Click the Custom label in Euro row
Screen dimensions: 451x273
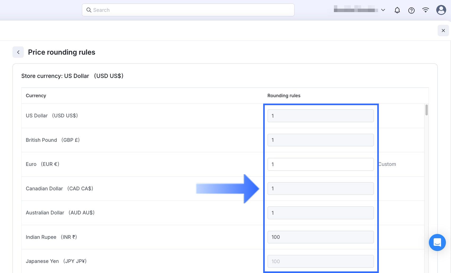pos(387,164)
